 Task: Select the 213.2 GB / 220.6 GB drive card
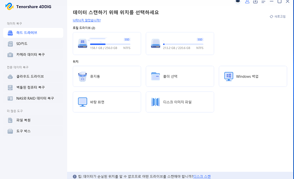point(180,43)
